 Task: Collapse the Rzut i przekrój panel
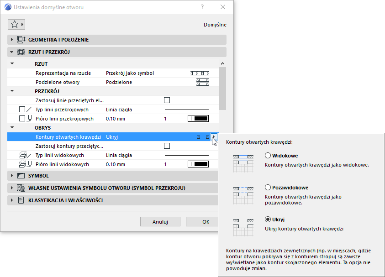[x=12, y=52]
